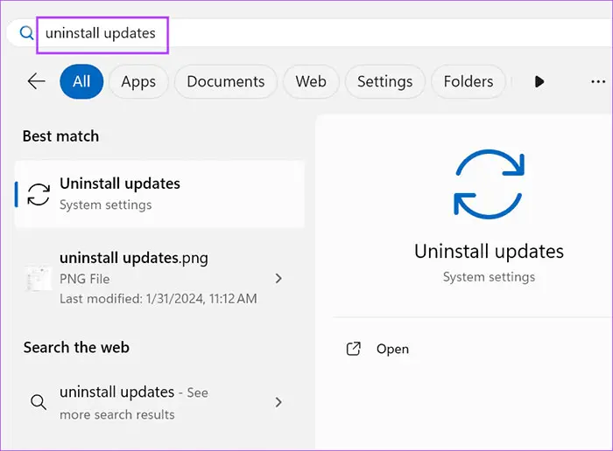Click the sync icon beside Uninstall updates result
Image resolution: width=613 pixels, height=451 pixels.
point(39,194)
